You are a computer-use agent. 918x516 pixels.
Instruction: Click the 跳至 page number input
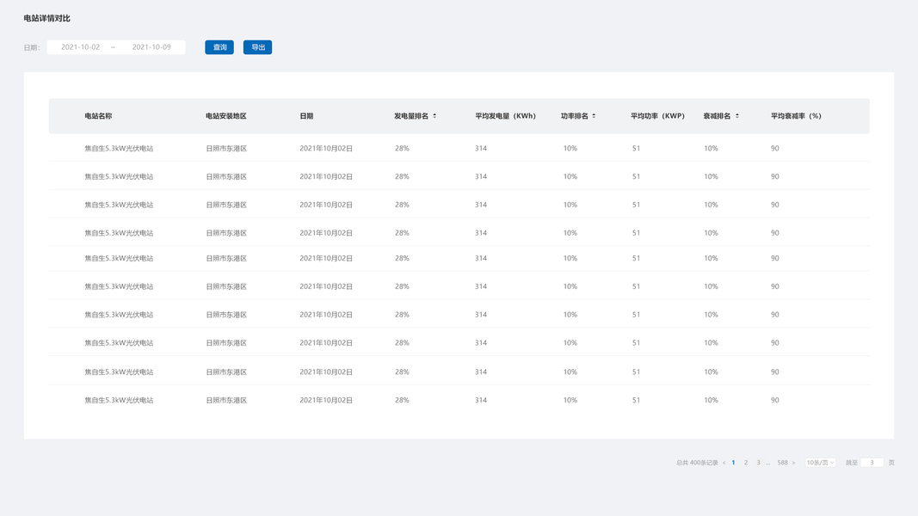coord(872,463)
